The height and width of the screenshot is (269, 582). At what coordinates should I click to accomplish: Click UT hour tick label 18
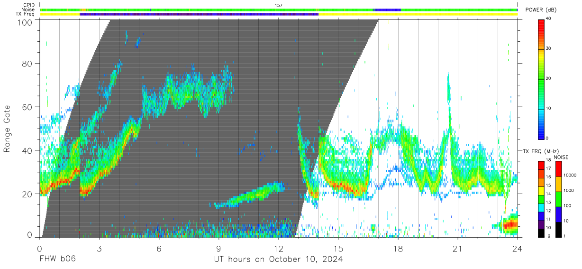pyautogui.click(x=398, y=249)
